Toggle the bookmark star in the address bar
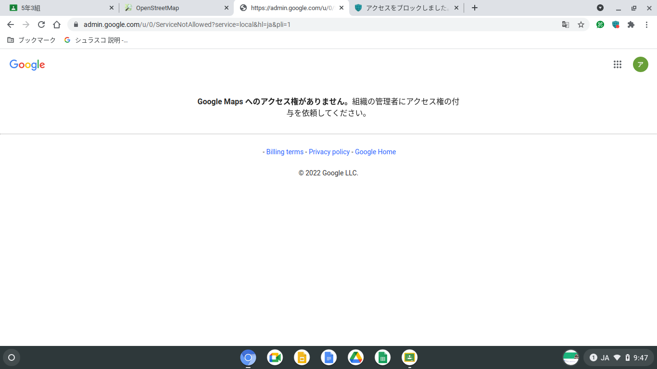 581,24
